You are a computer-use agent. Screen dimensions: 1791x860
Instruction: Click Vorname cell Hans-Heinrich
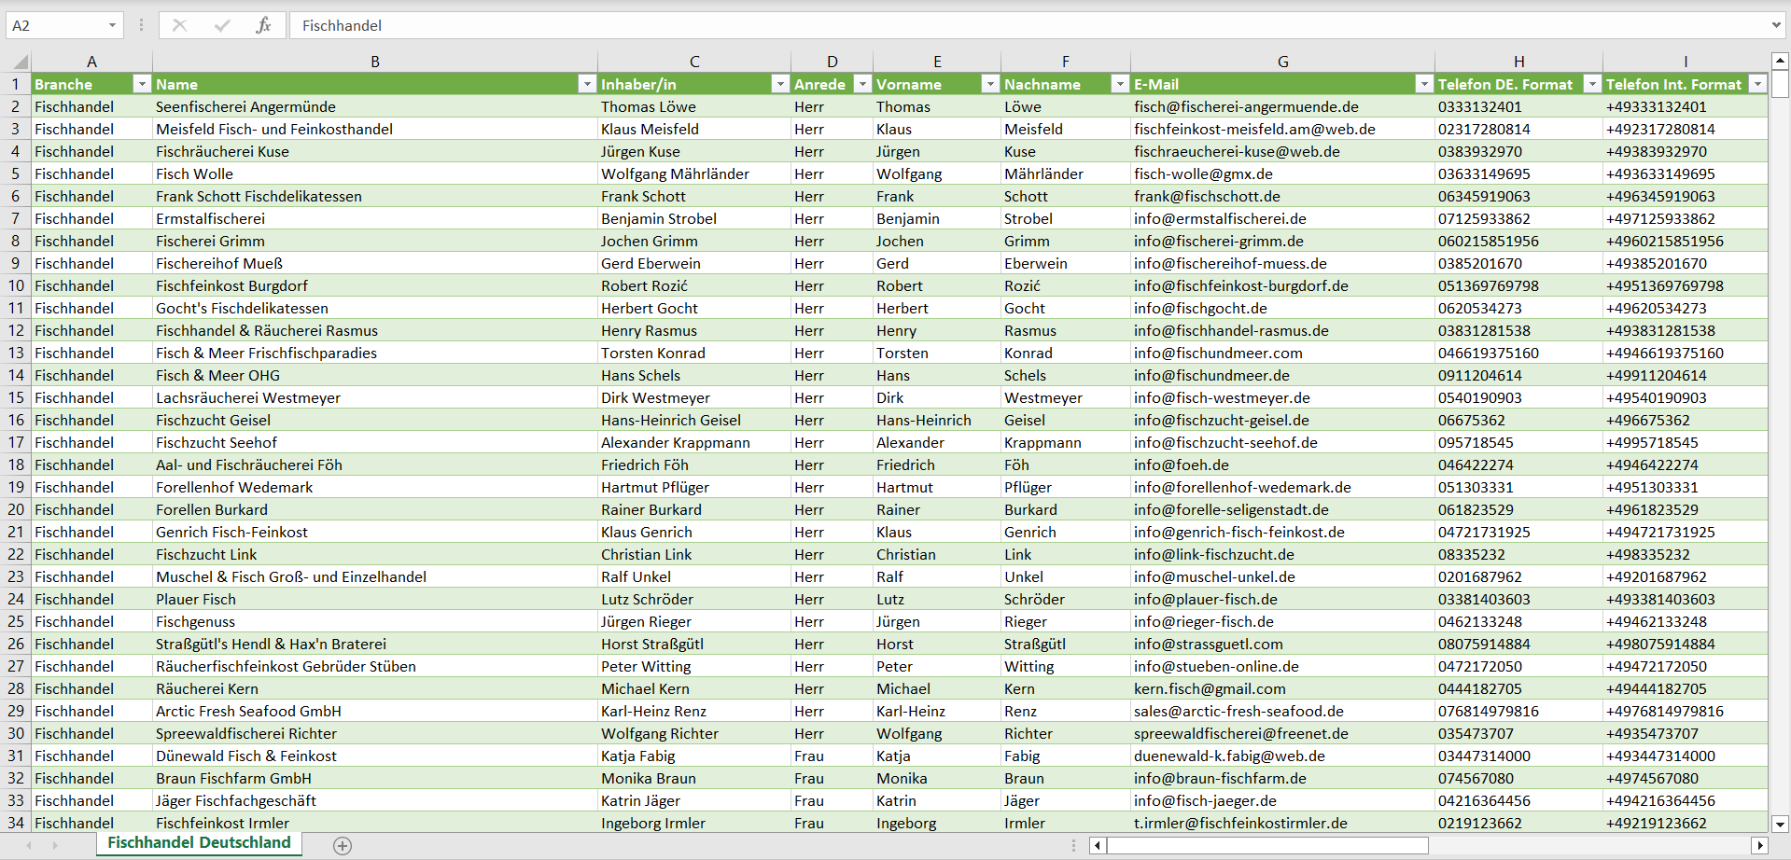[937, 420]
